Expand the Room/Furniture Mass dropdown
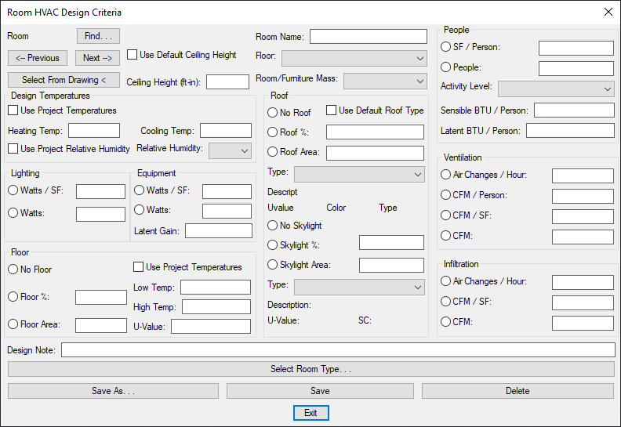The width and height of the screenshot is (621, 427). [385, 81]
